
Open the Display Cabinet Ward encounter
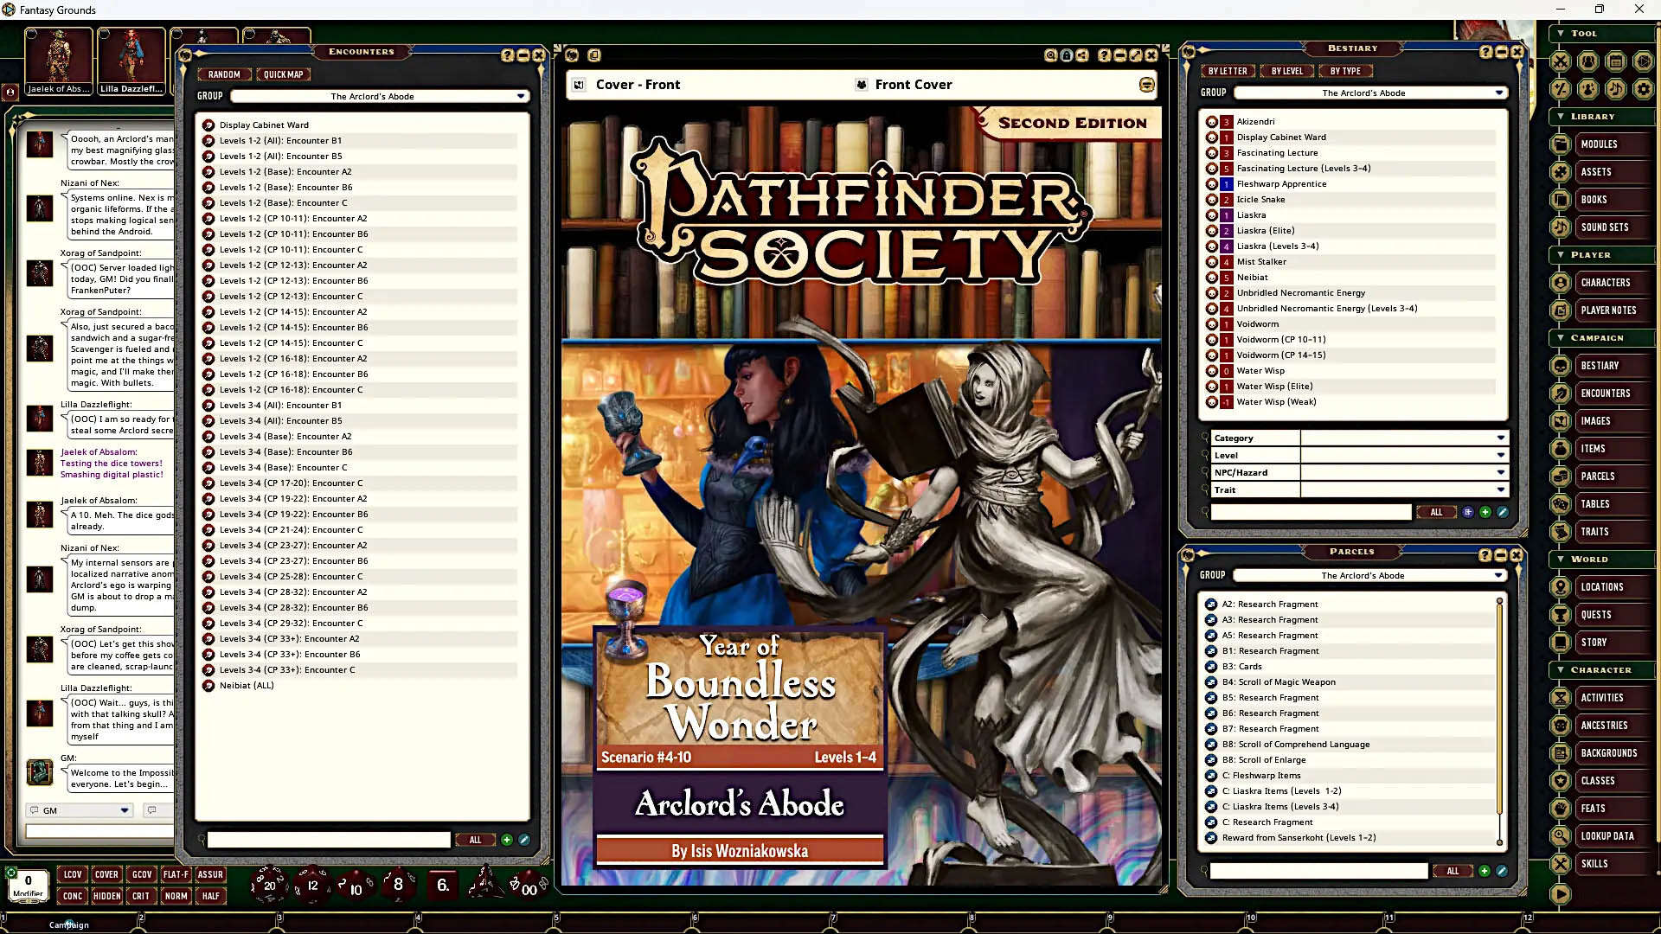[264, 125]
